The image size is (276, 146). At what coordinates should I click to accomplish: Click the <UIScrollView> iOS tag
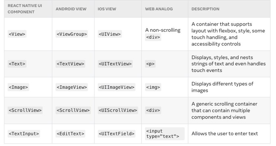(x=118, y=110)
